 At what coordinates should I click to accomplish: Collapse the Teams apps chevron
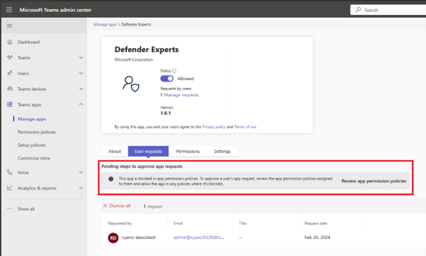(x=81, y=104)
